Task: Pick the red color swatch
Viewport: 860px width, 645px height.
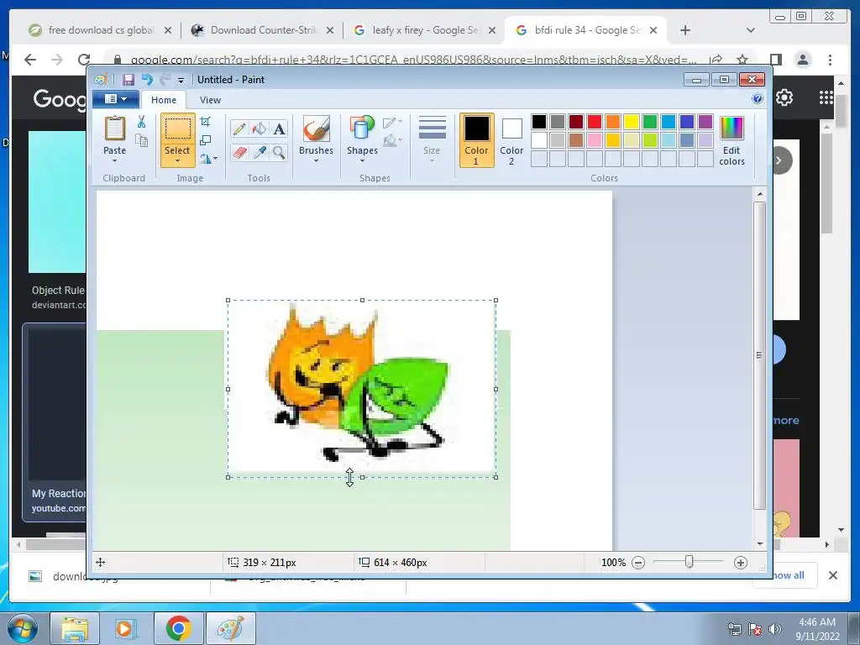Action: [595, 122]
